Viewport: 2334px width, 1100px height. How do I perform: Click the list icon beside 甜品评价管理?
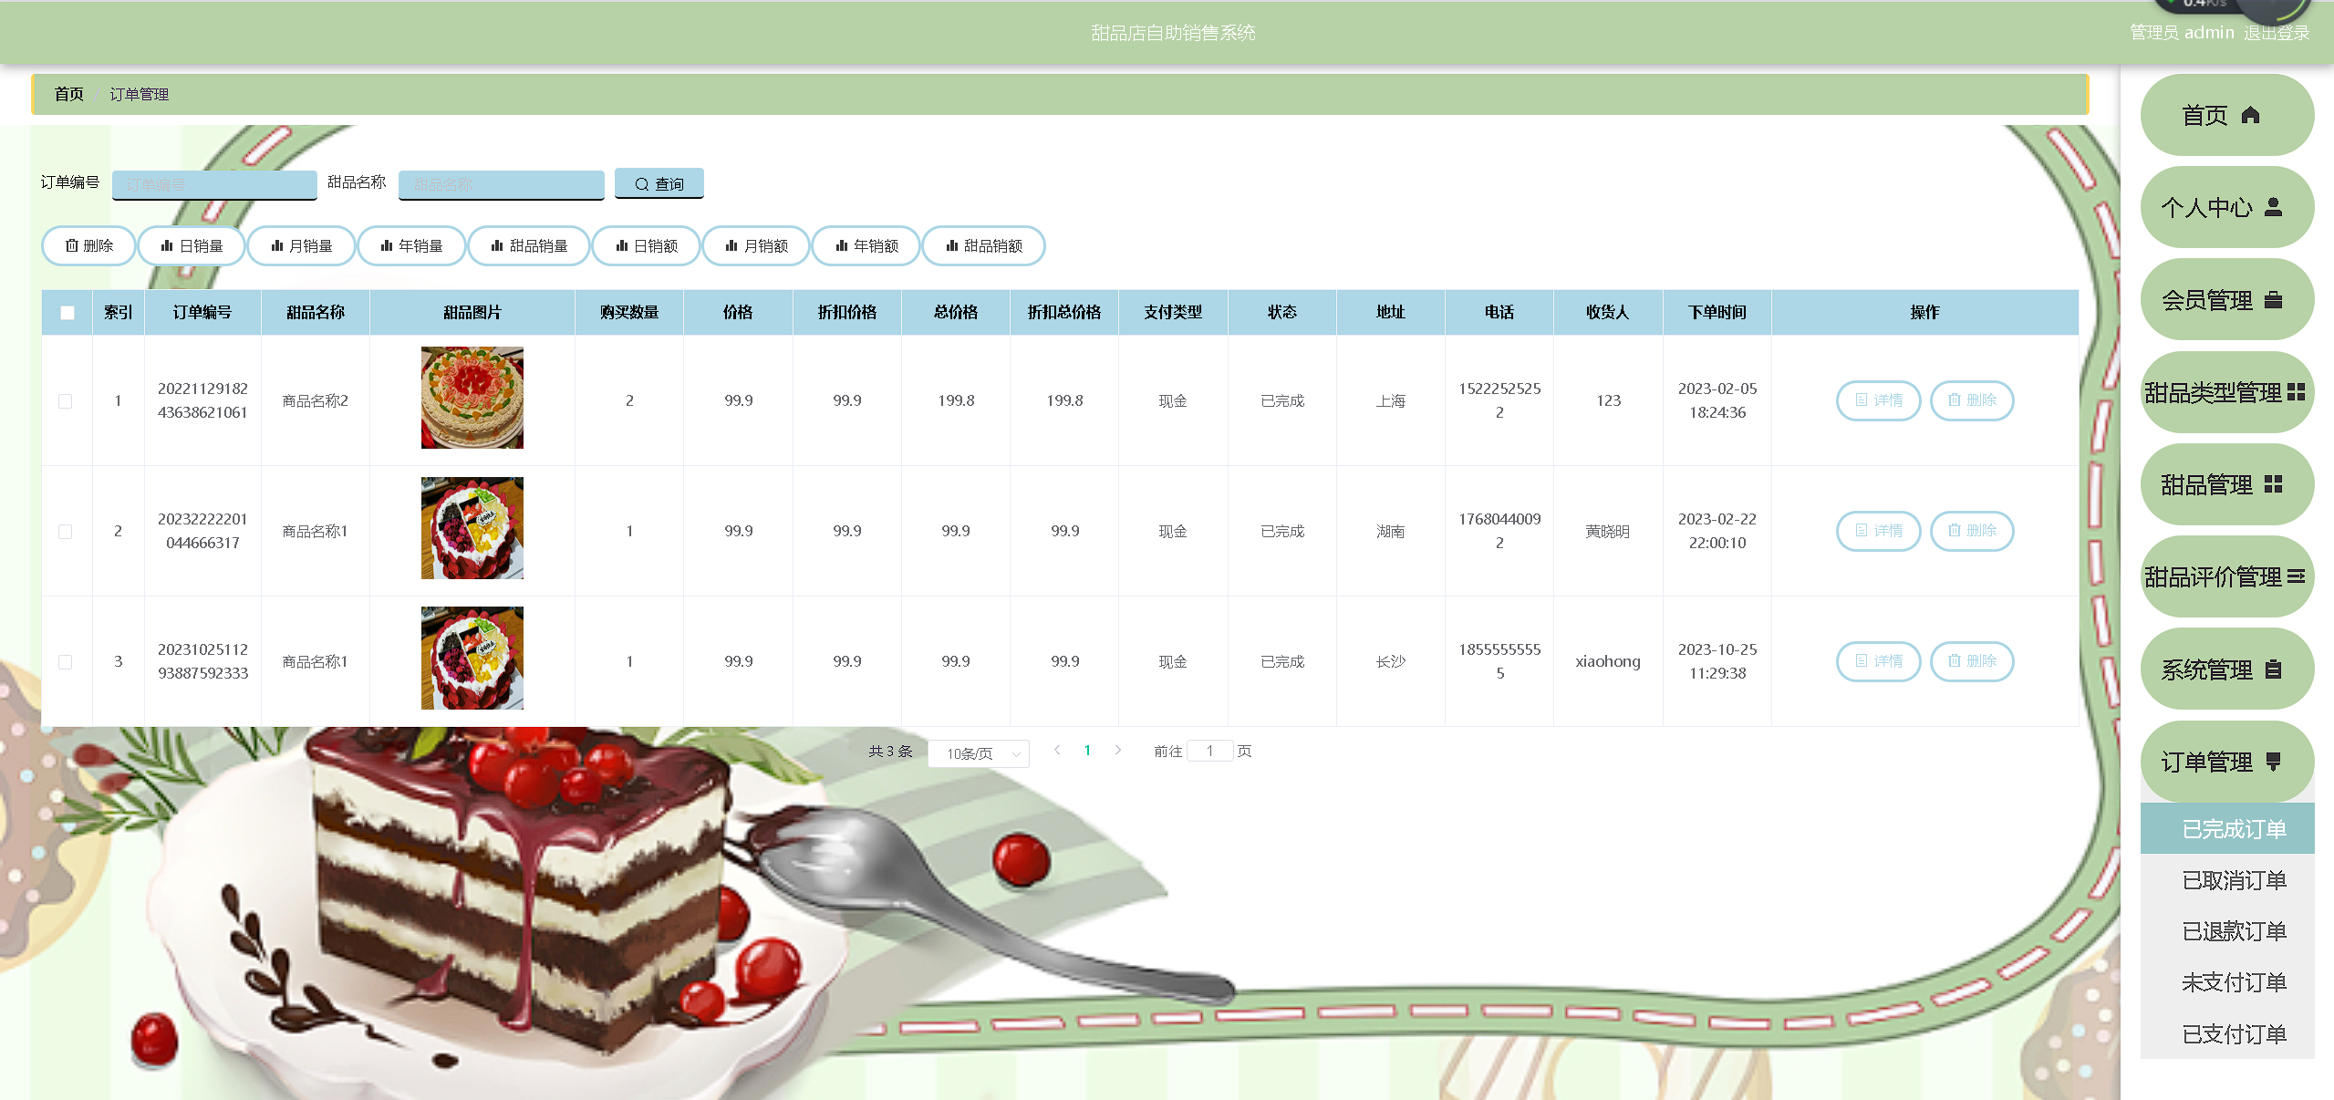tap(2295, 576)
